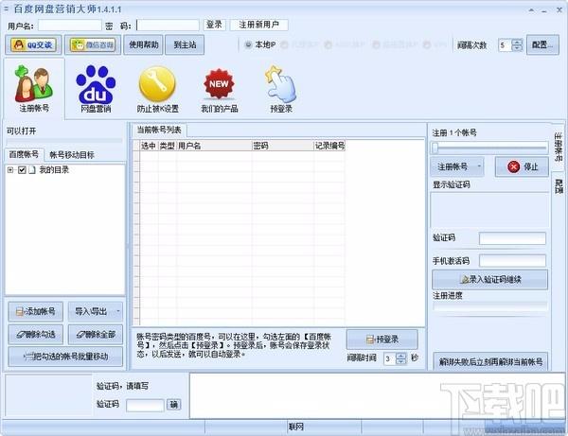The width and height of the screenshot is (568, 436).
Task: Click the 验证码 field in the right panel
Action: point(512,238)
